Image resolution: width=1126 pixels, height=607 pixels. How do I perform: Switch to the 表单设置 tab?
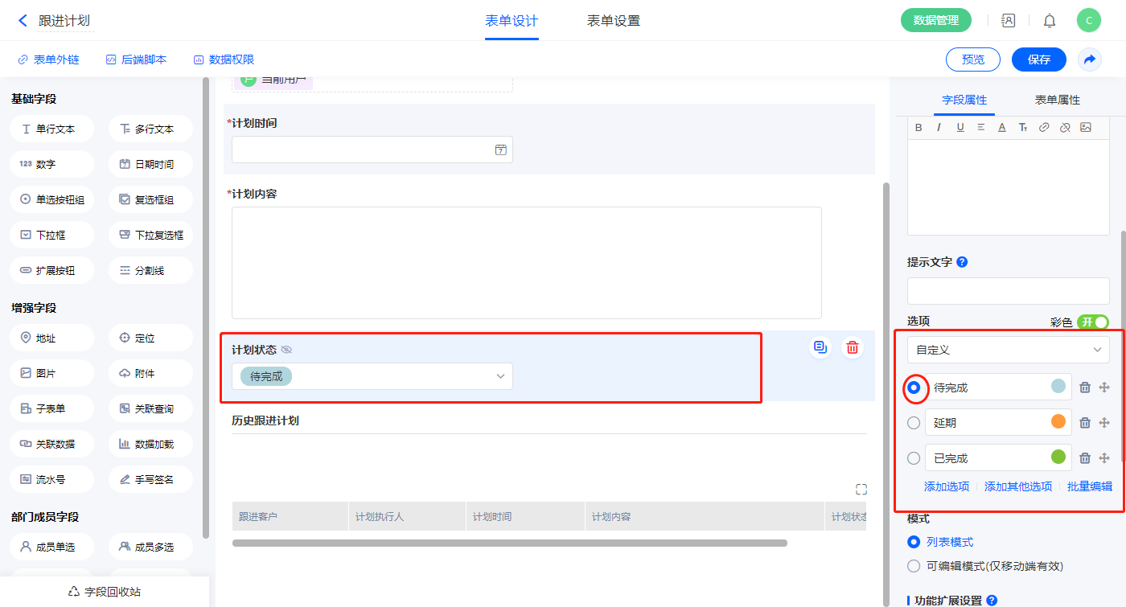coord(613,21)
